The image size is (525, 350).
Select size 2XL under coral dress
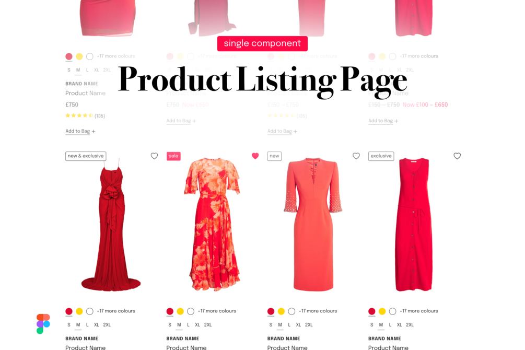[309, 325]
